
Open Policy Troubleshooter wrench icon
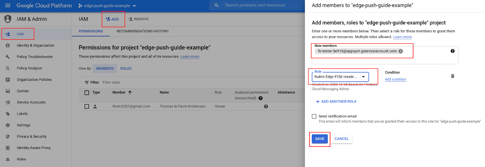pos(8,57)
